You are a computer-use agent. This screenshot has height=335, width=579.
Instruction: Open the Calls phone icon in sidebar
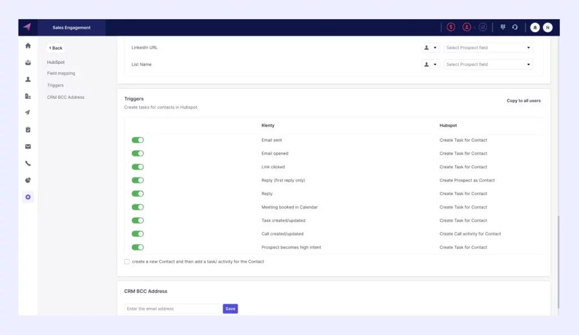point(27,163)
